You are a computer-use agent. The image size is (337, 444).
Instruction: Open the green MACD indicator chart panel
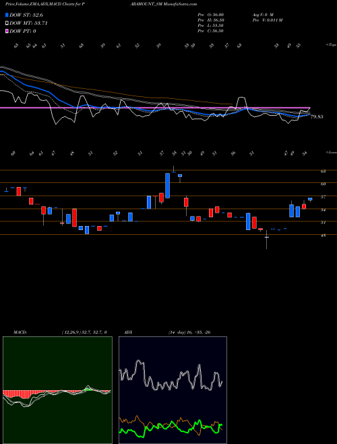click(x=57, y=390)
